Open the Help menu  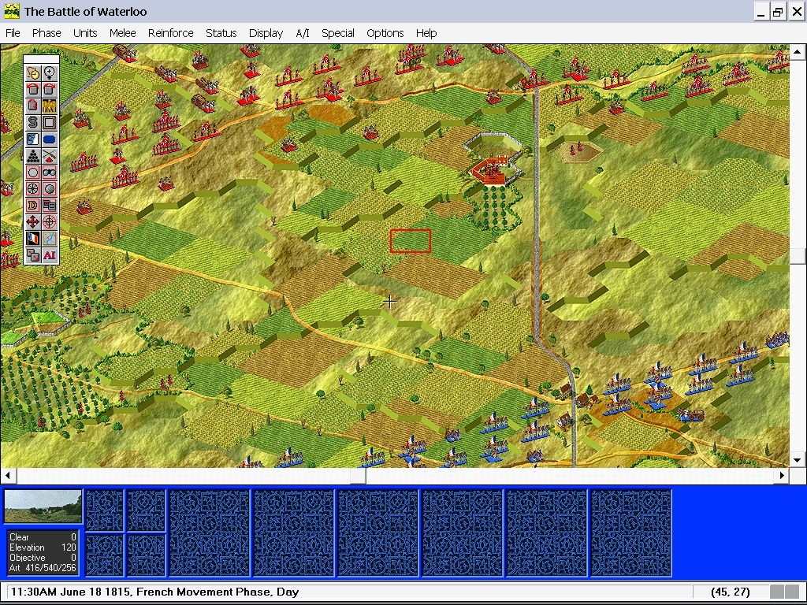tap(426, 33)
